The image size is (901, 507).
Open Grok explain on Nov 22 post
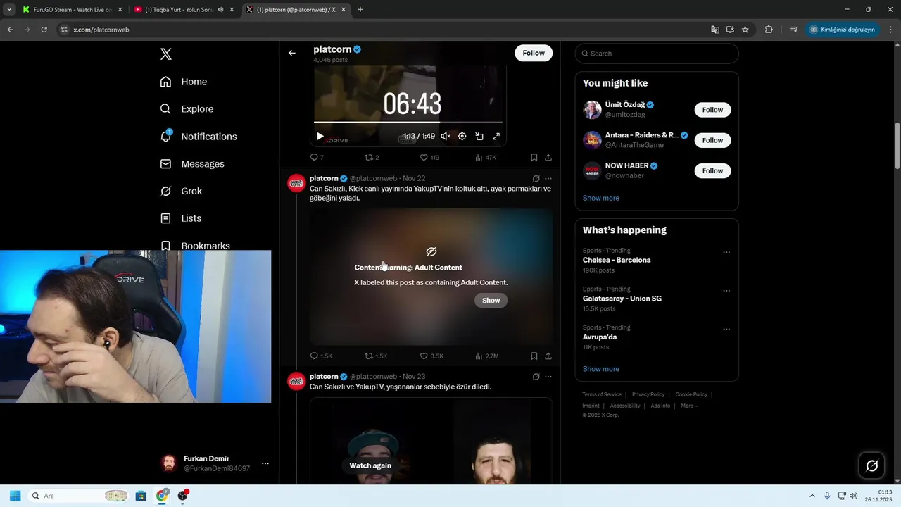(536, 179)
